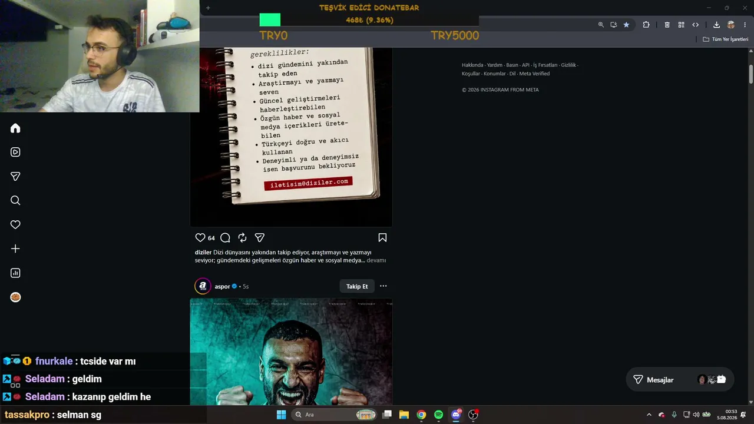Open the Konumlar footer link

pos(495,74)
